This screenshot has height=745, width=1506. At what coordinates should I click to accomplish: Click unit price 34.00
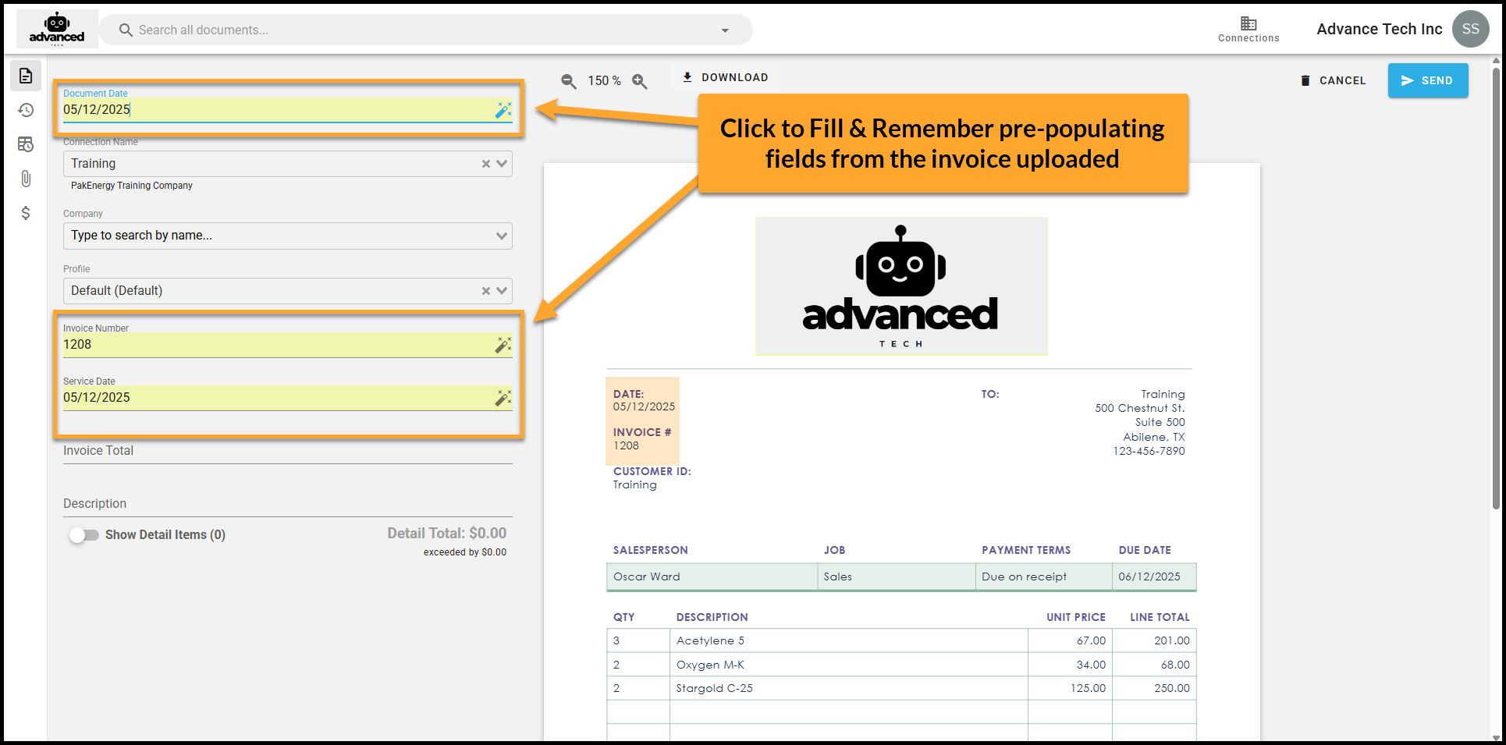1091,665
